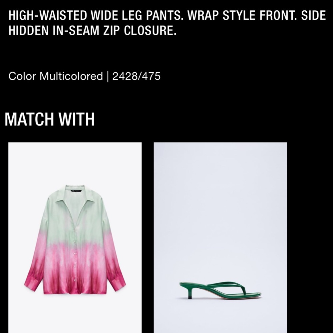
Task: Tap the HIGH-WAISTED WIDE LEG PANTS text
Action: click(96, 16)
